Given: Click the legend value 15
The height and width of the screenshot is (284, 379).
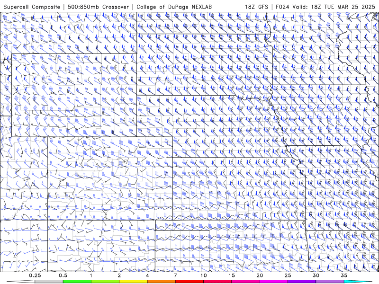Looking at the screenshot, I should 232,275.
